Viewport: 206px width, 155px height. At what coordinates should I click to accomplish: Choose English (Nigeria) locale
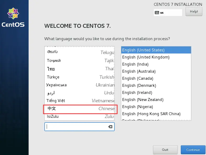[x=156, y=107]
